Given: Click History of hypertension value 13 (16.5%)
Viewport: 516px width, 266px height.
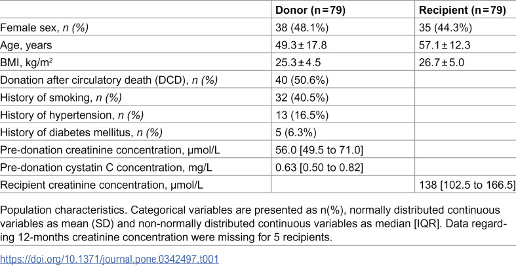Looking at the screenshot, I should point(302,115).
